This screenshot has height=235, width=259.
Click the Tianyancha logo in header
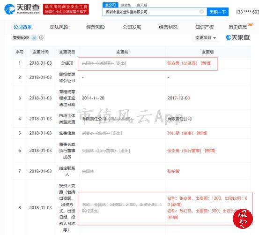click(22, 9)
